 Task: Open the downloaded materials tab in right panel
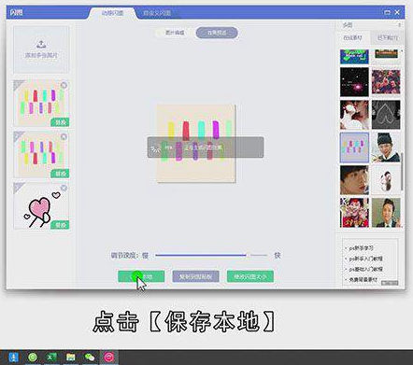tap(387, 38)
